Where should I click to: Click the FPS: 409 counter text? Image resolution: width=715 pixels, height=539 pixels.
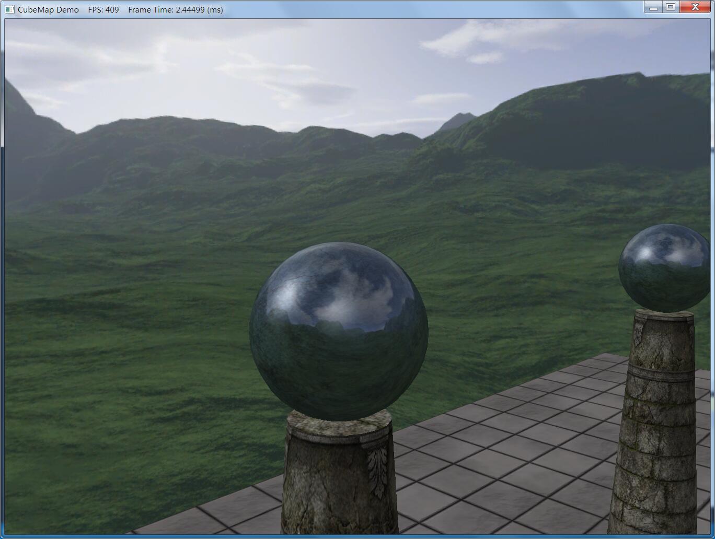[104, 9]
